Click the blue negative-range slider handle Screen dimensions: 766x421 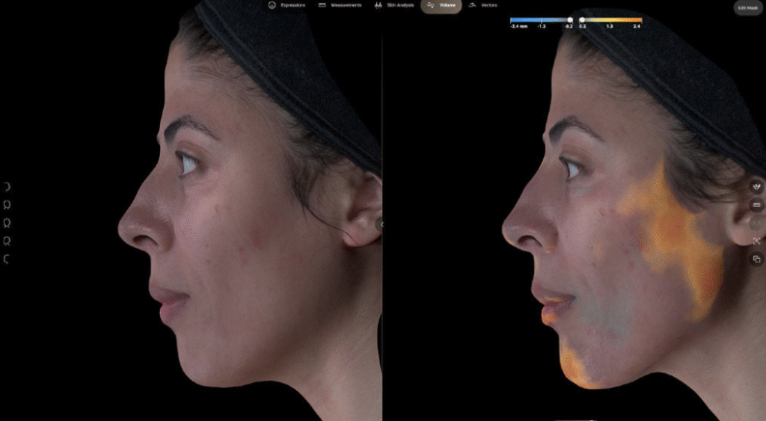point(570,20)
